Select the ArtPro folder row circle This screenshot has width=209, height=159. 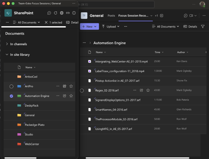[11, 86]
